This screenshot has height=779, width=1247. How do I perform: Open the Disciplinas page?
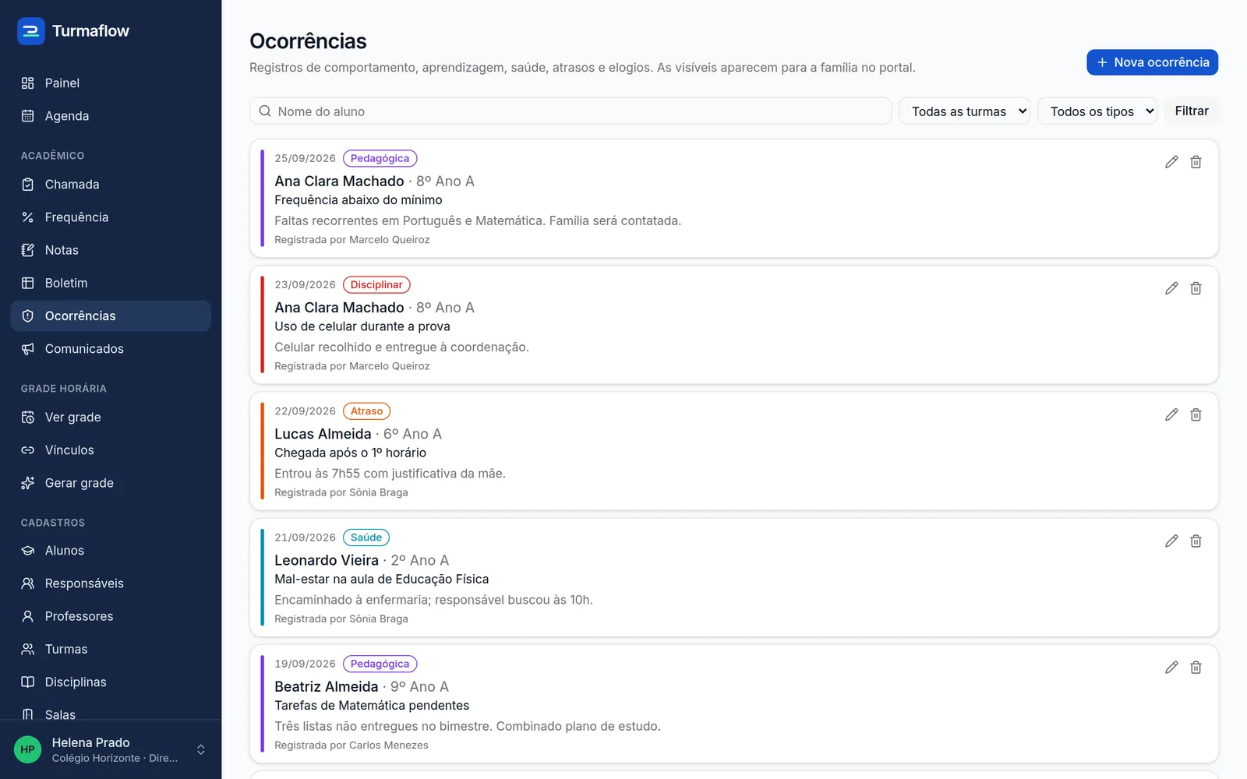(111, 682)
